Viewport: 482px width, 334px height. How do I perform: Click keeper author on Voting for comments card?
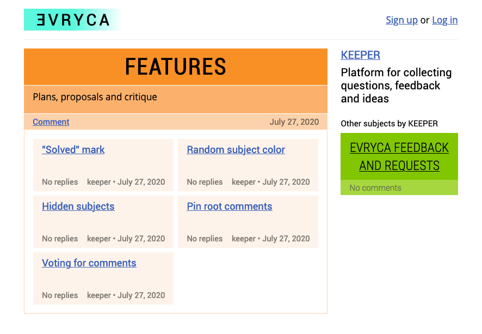point(98,295)
